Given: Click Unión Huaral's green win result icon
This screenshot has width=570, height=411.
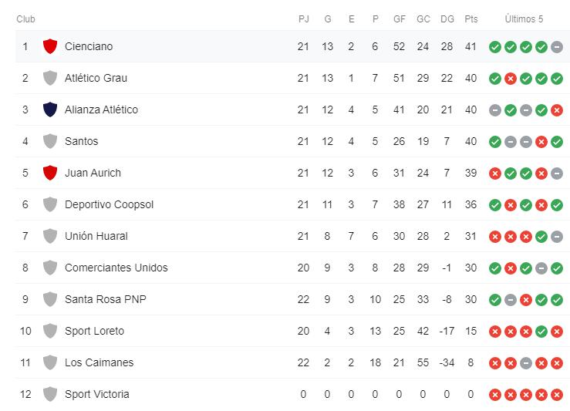Looking at the screenshot, I should click(541, 237).
